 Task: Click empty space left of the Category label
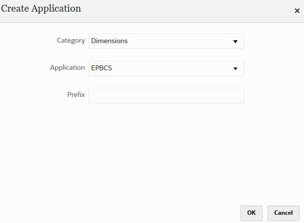tap(24, 41)
